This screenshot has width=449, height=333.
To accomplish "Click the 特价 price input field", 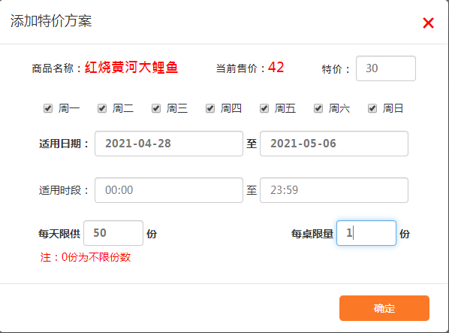I will (x=386, y=68).
